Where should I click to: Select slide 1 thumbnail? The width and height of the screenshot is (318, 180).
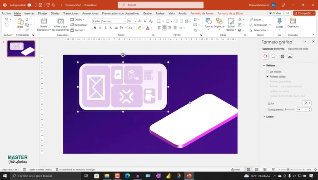pos(21,49)
